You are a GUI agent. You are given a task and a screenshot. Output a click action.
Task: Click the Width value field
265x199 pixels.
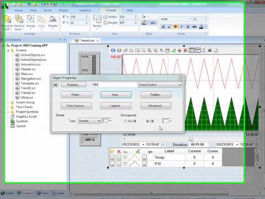click(x=127, y=17)
